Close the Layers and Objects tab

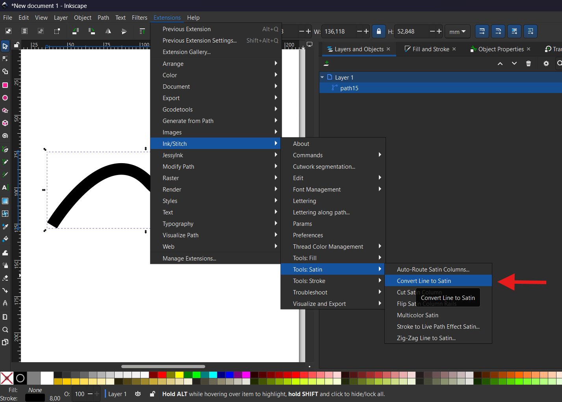point(388,49)
